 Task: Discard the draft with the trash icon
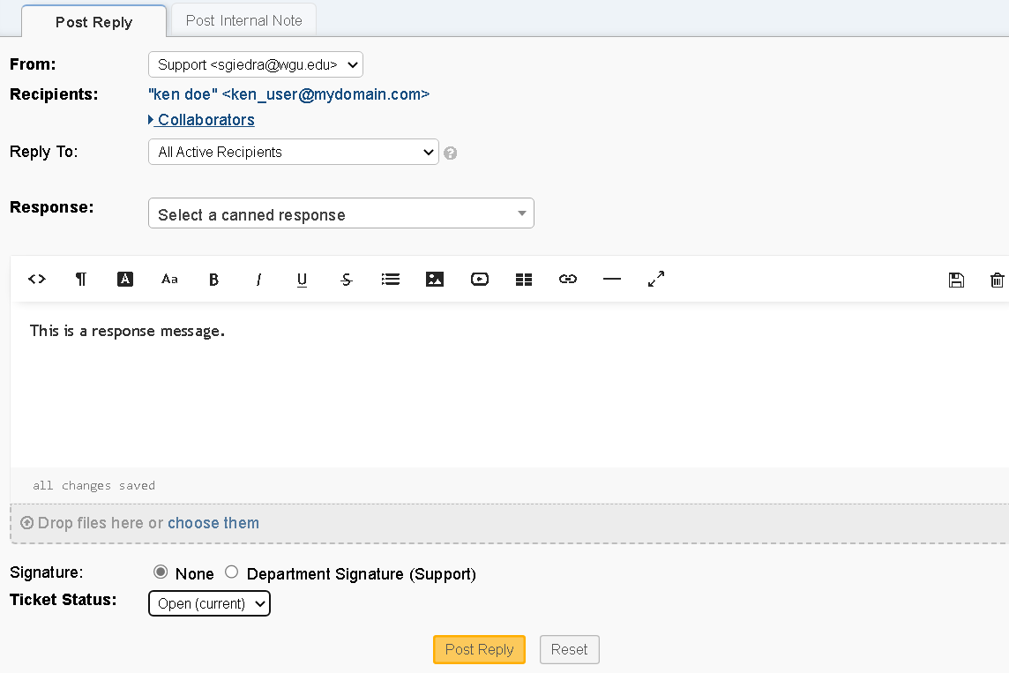pos(998,280)
